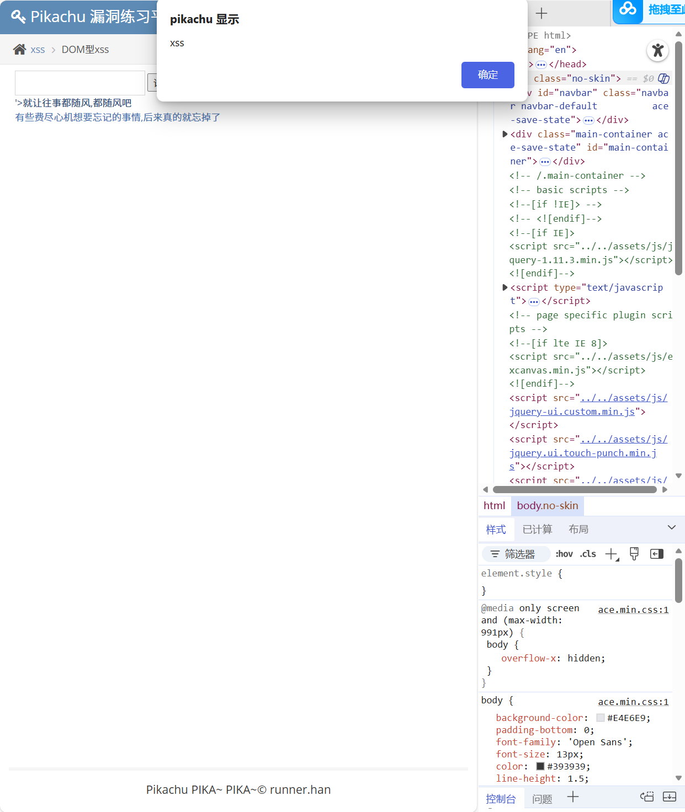Click line-height: 1.5 declaration
This screenshot has width=685, height=812.
[x=542, y=778]
